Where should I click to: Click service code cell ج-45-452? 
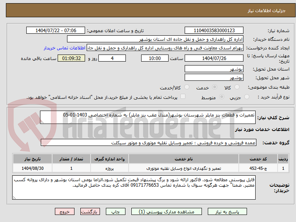pos(258,168)
